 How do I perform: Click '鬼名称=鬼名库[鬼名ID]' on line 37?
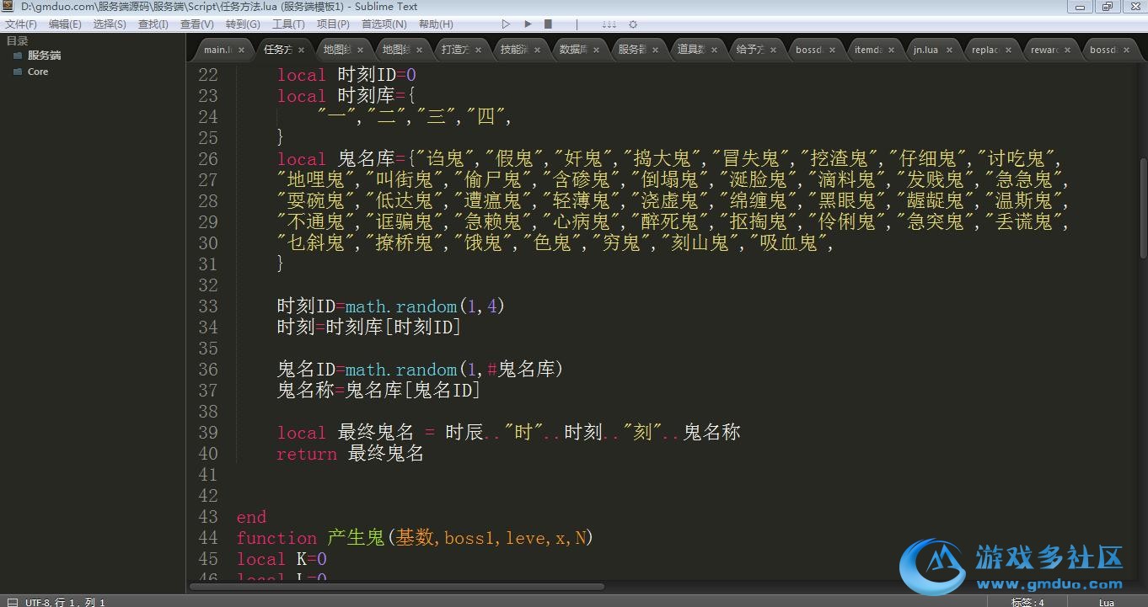pyautogui.click(x=378, y=391)
